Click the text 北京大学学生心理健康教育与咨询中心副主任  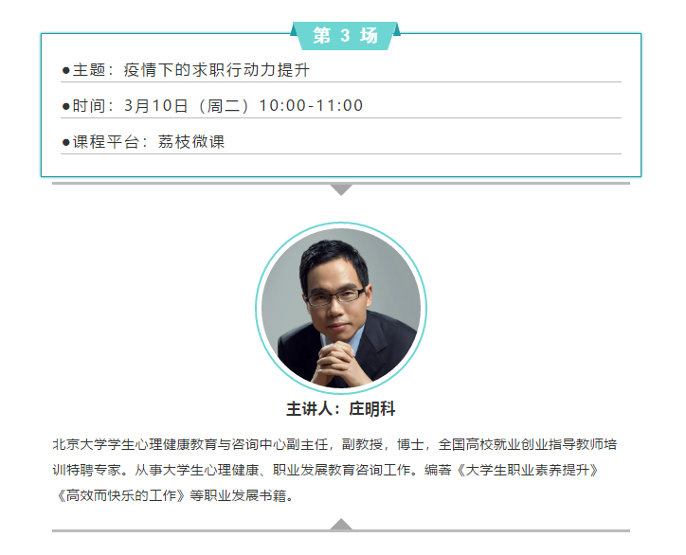pyautogui.click(x=190, y=445)
